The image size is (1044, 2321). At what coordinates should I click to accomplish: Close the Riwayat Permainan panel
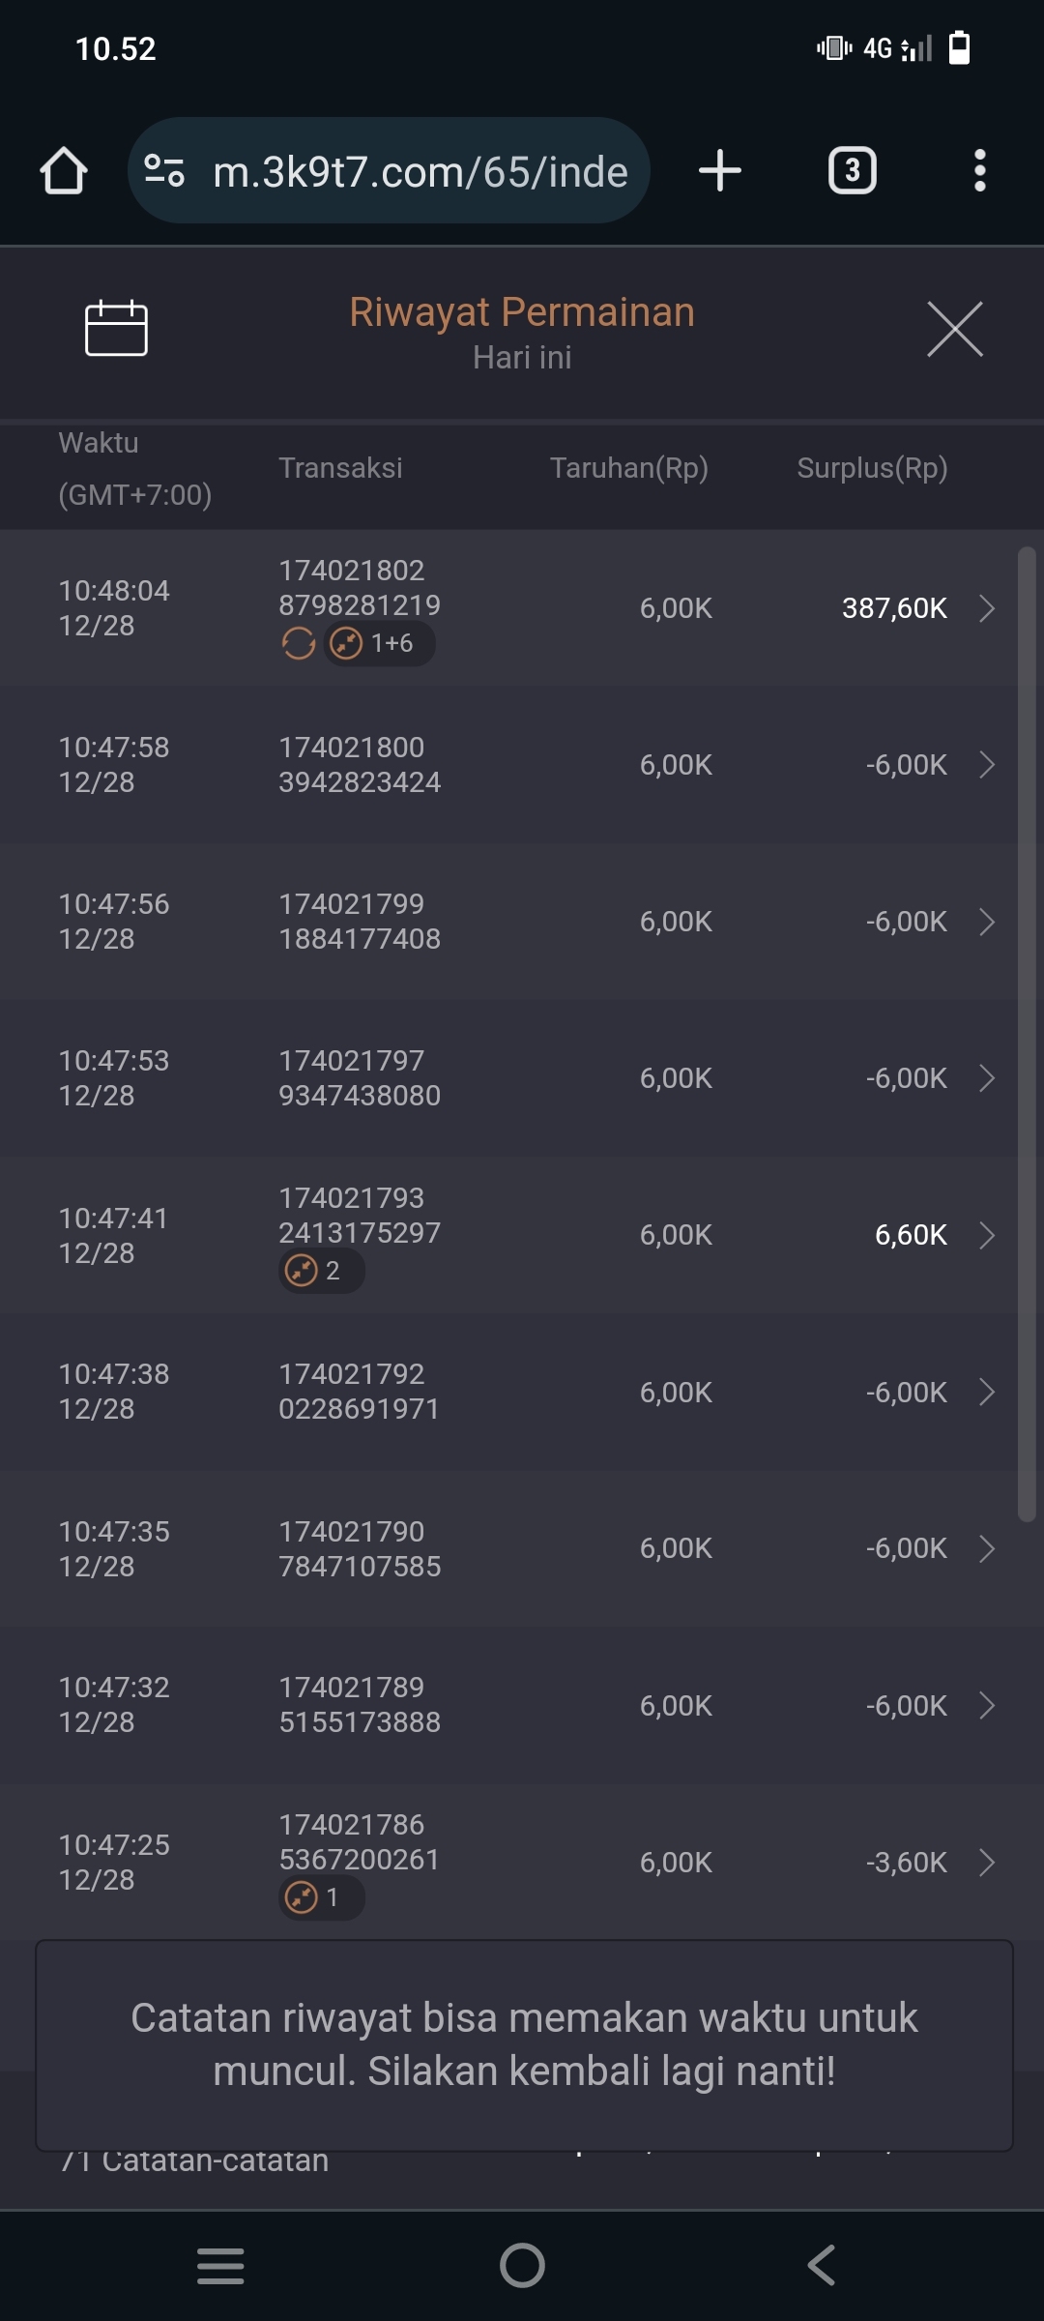click(x=954, y=329)
